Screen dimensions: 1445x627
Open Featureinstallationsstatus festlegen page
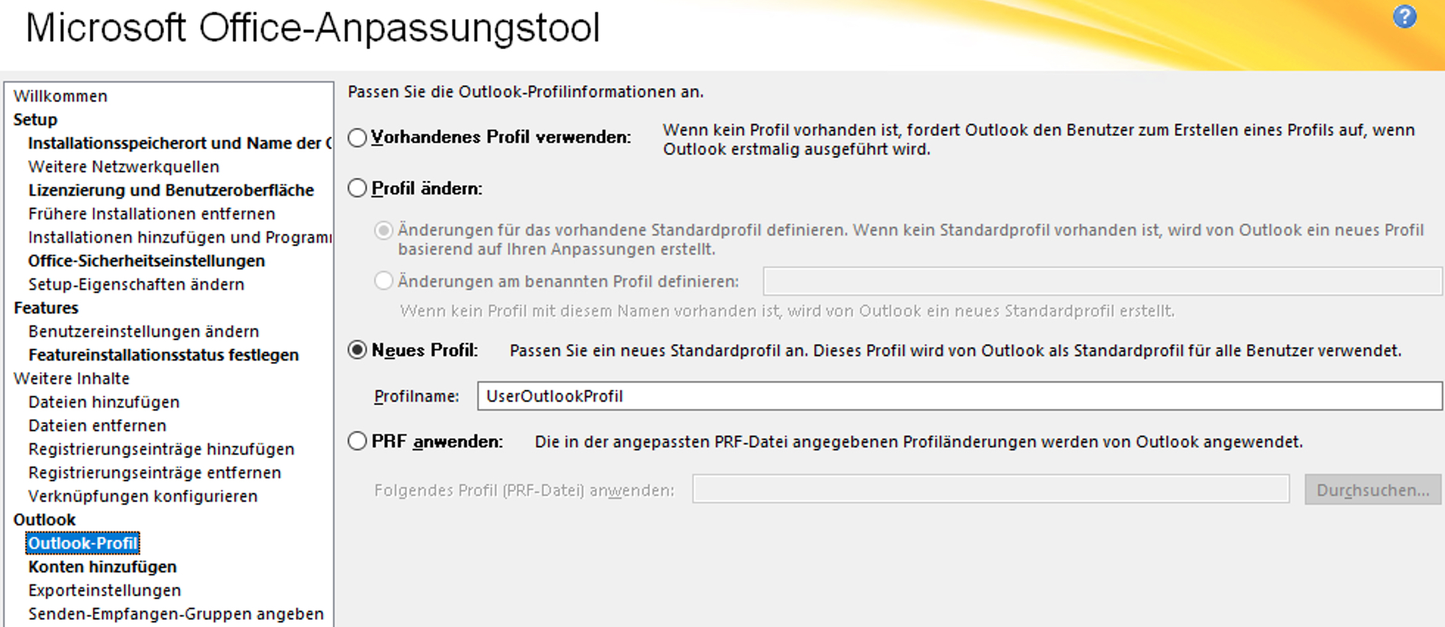click(164, 355)
